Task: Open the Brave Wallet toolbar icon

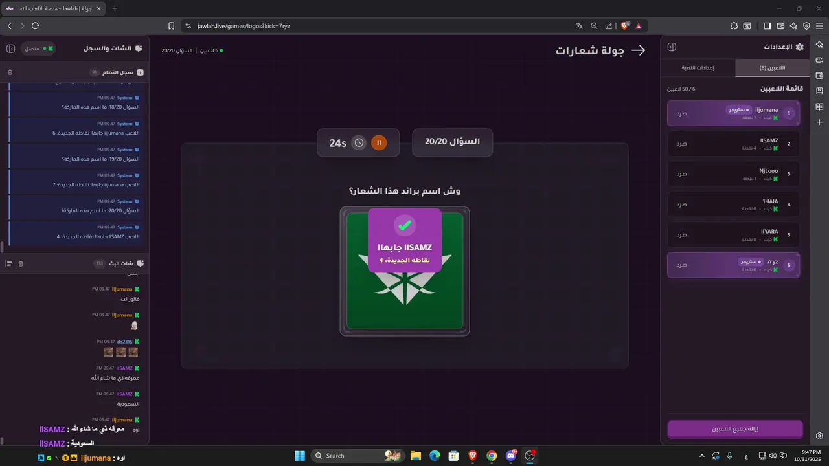Action: tap(780, 26)
